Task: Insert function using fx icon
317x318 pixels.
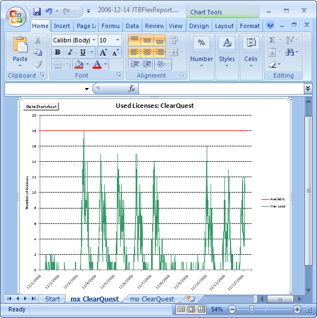Action: (x=132, y=89)
